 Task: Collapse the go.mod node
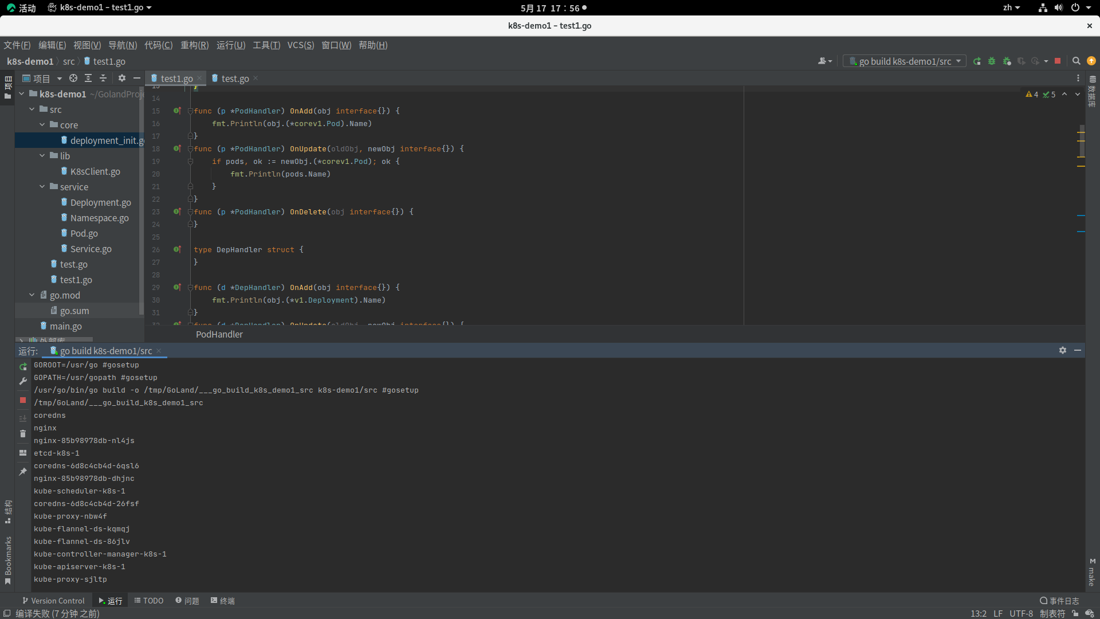32,295
